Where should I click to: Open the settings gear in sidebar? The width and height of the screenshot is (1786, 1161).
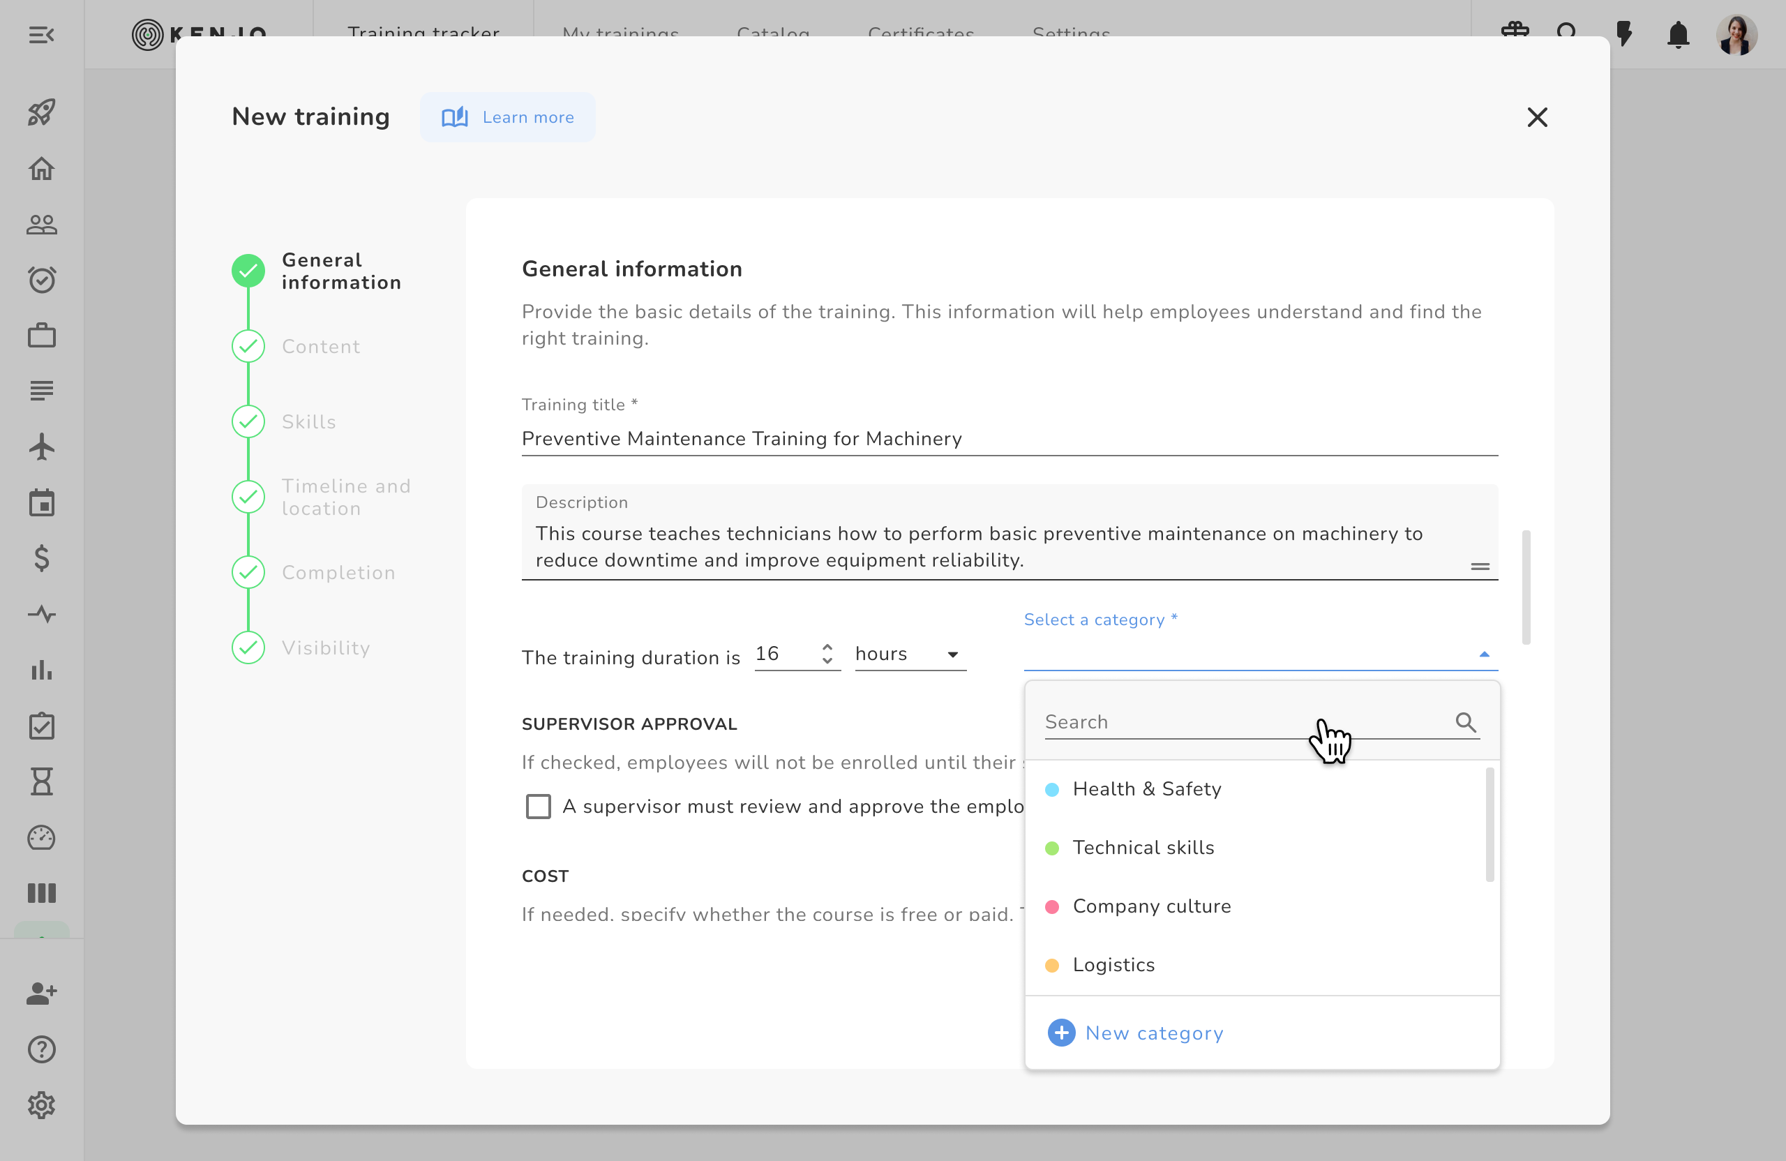coord(41,1104)
